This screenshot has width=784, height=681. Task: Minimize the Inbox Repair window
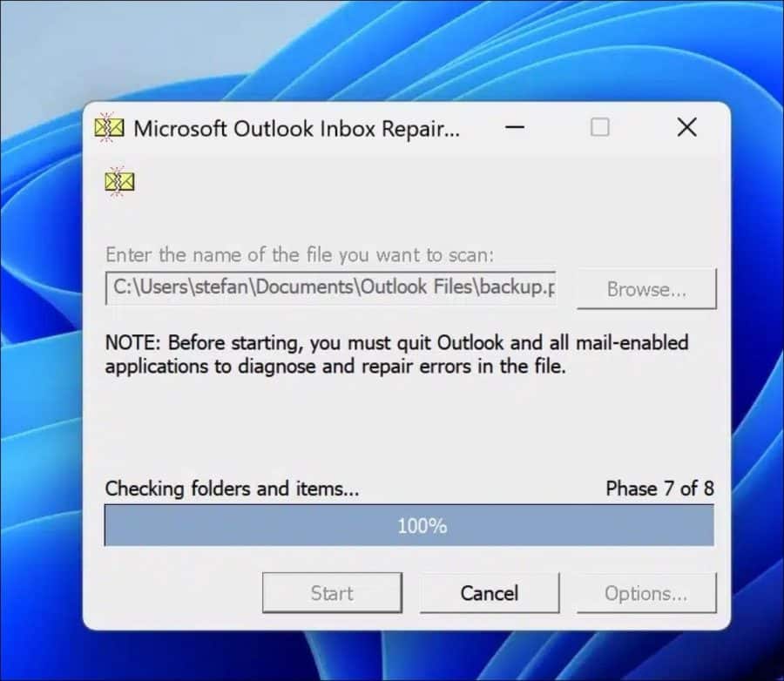[x=515, y=127]
